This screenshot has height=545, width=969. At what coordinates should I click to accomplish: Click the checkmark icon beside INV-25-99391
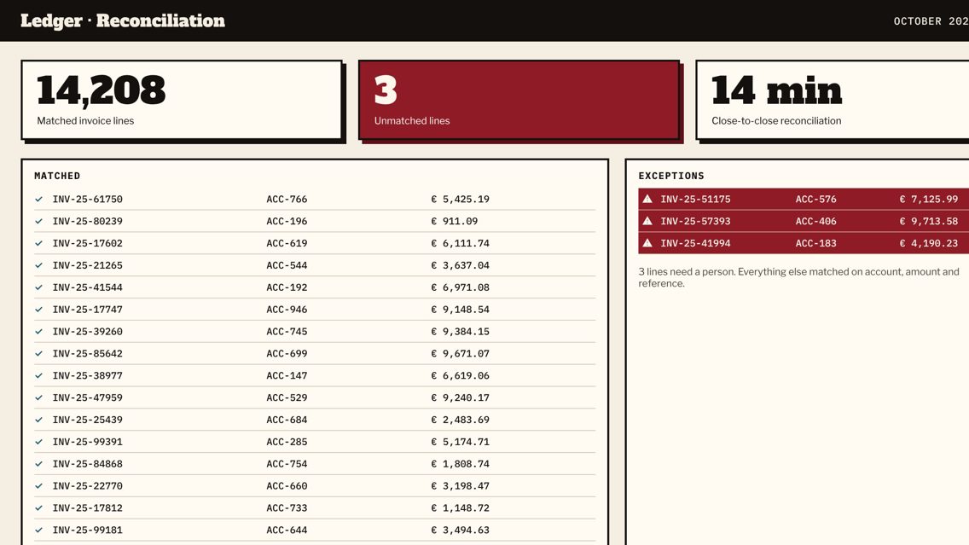(39, 442)
